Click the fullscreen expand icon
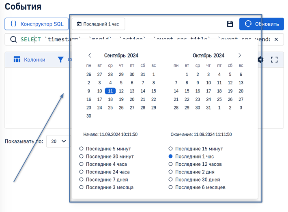Image resolution: width=288 pixels, height=212 pixels. pyautogui.click(x=274, y=60)
